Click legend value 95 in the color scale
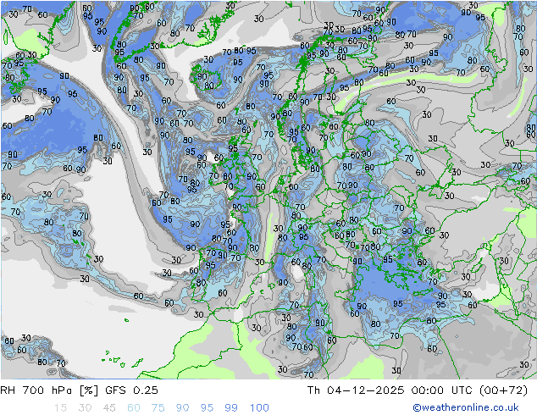 click(207, 408)
